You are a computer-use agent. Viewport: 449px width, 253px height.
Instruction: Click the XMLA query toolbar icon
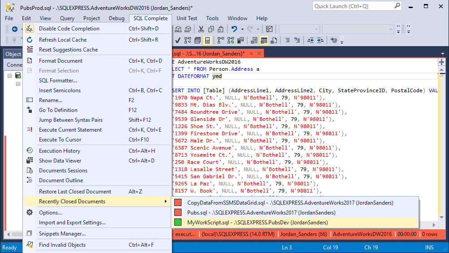point(178,29)
